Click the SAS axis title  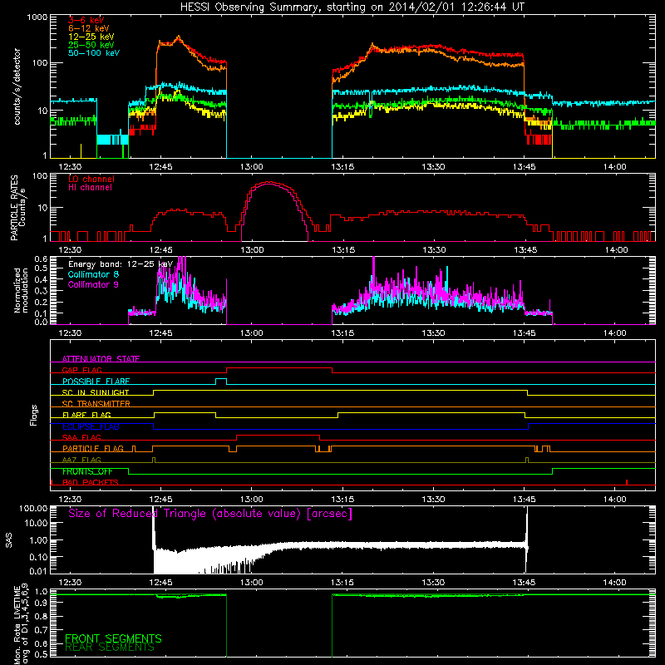click(x=9, y=540)
